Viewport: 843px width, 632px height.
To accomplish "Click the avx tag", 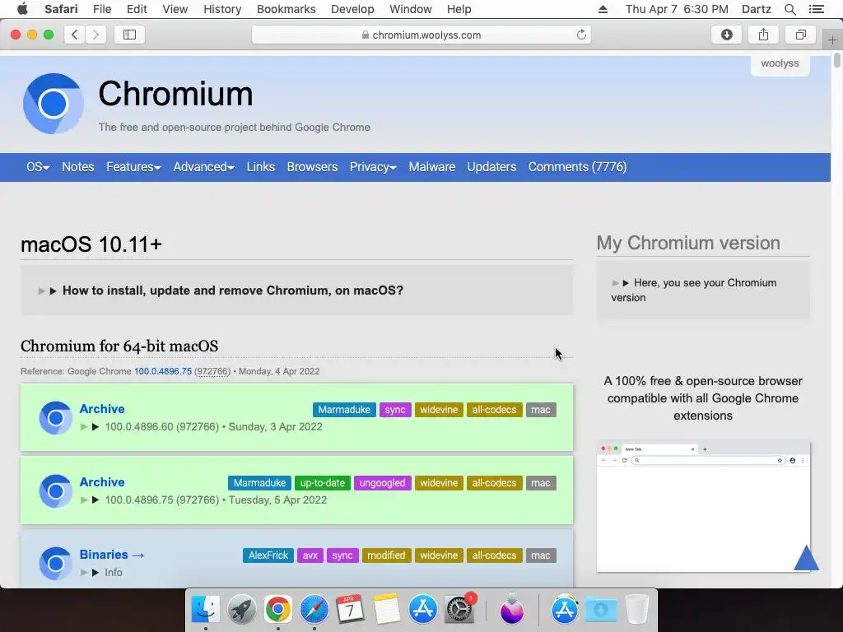I will click(310, 555).
